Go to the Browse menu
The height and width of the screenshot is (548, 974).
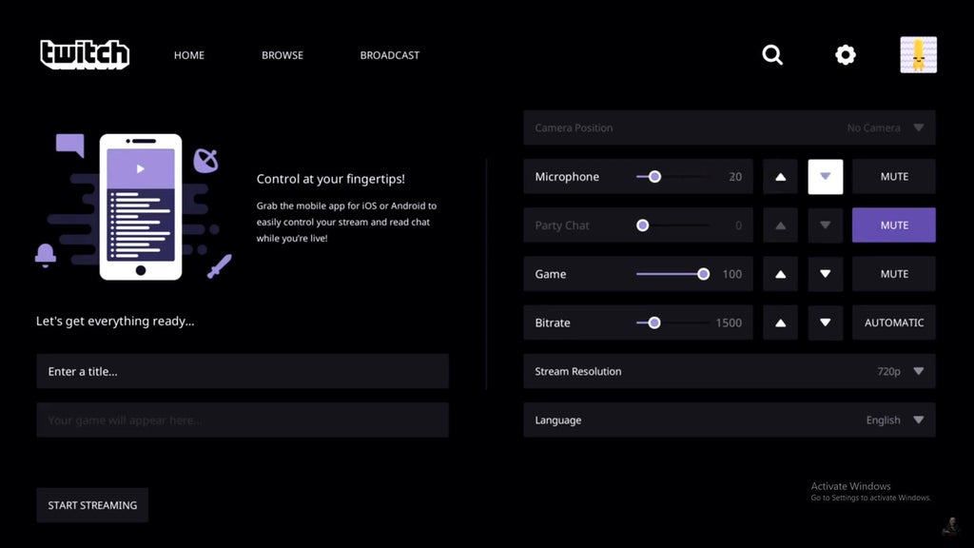point(282,55)
